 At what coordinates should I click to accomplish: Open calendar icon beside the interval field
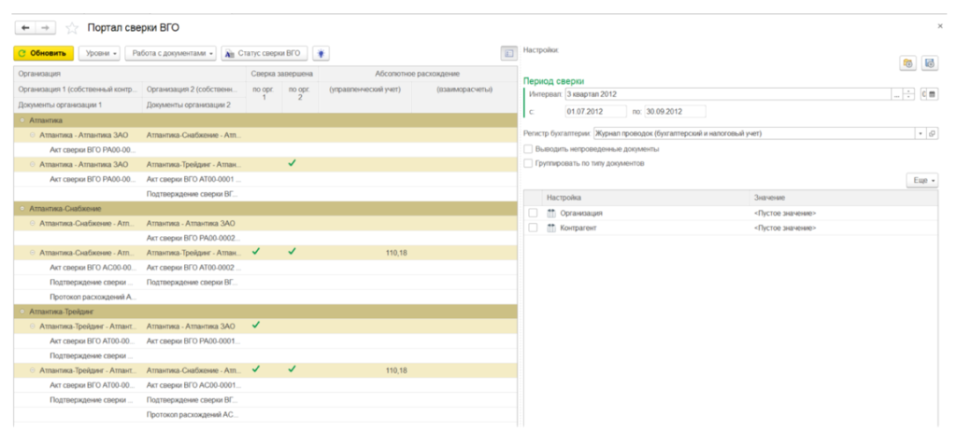point(933,94)
